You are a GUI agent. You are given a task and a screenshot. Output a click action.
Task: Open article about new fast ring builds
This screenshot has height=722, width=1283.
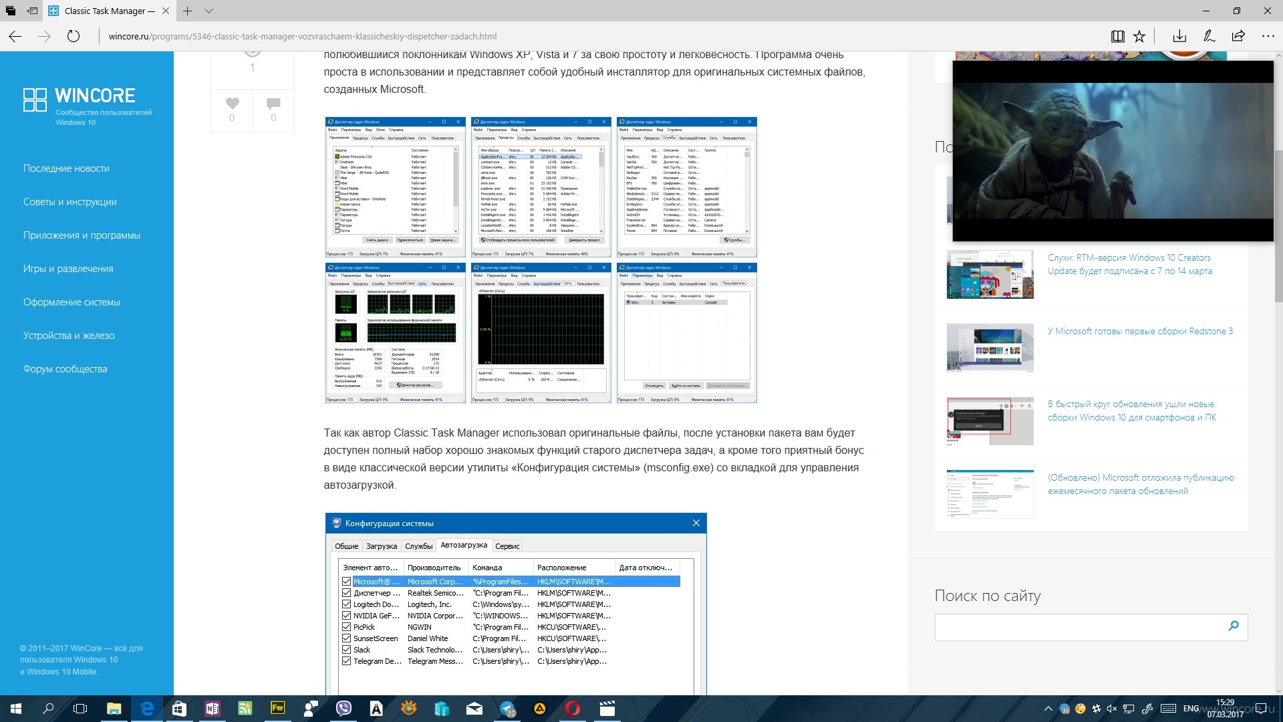1131,410
